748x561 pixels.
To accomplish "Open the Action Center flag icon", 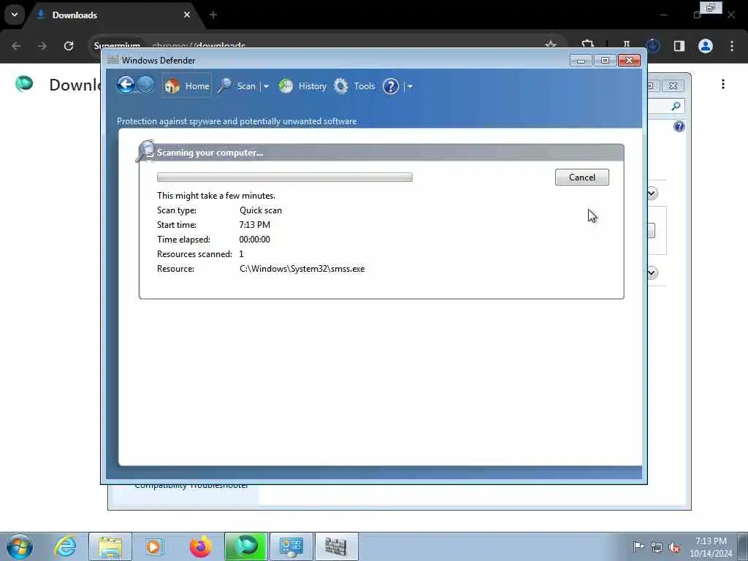I will tap(638, 546).
